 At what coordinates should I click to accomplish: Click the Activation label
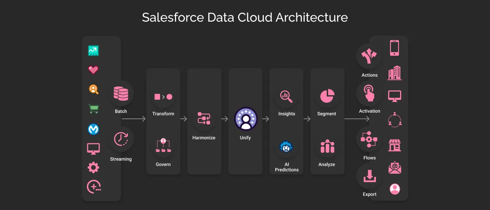point(370,111)
